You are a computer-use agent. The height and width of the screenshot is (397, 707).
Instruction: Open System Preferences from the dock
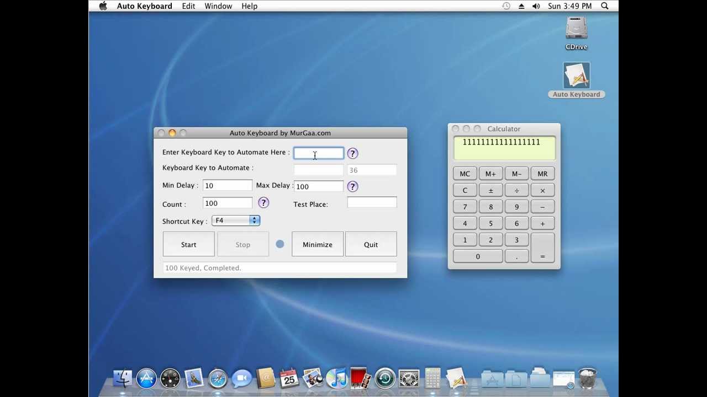coord(409,378)
